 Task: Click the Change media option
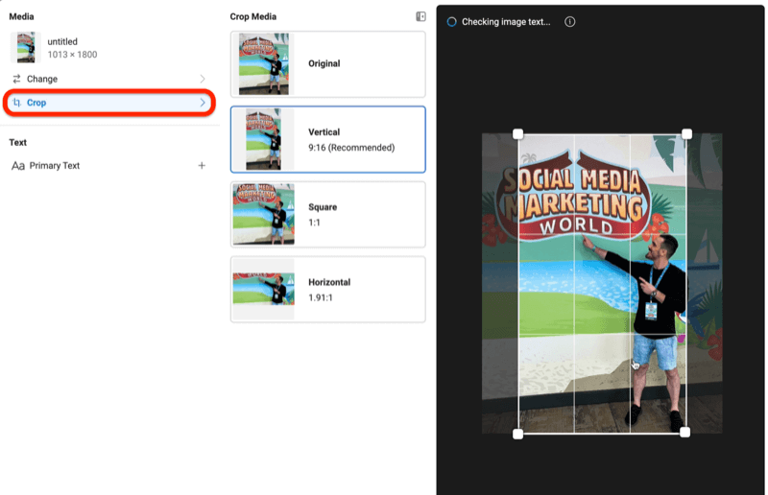coord(108,79)
